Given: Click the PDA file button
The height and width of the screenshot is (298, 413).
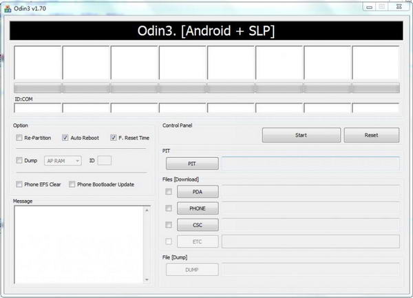Looking at the screenshot, I should coord(198,192).
